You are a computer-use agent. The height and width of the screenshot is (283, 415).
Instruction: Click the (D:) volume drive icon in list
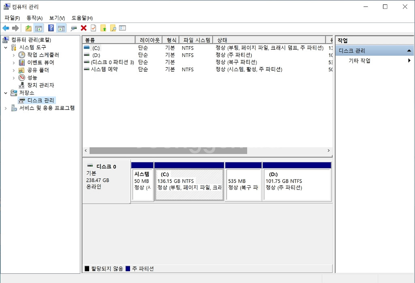87,55
